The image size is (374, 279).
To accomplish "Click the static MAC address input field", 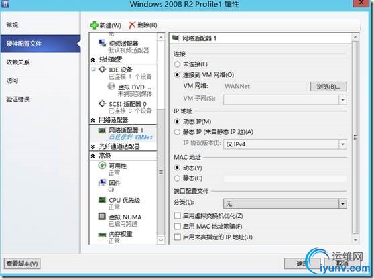I will click(x=285, y=178).
